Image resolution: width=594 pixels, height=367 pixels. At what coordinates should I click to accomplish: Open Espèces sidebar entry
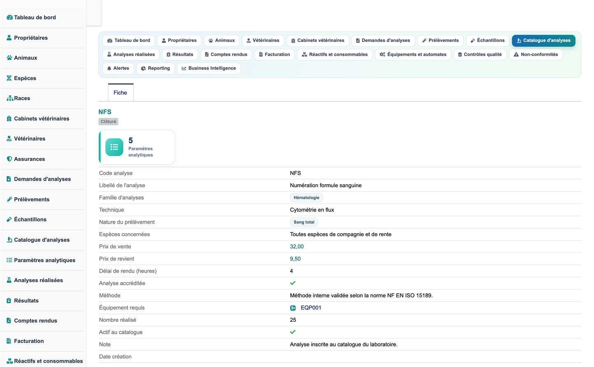[21, 78]
